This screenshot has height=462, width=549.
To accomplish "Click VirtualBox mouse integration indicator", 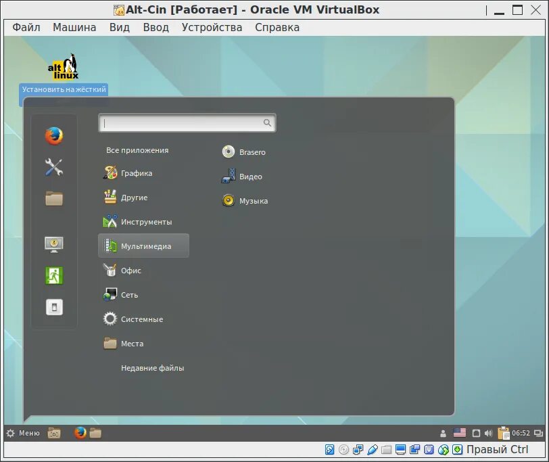I will [x=444, y=449].
